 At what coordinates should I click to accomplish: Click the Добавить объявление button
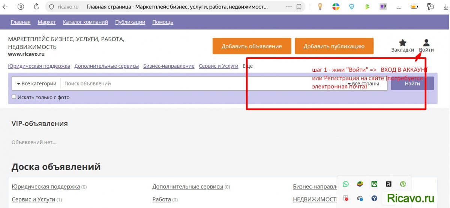click(x=252, y=46)
